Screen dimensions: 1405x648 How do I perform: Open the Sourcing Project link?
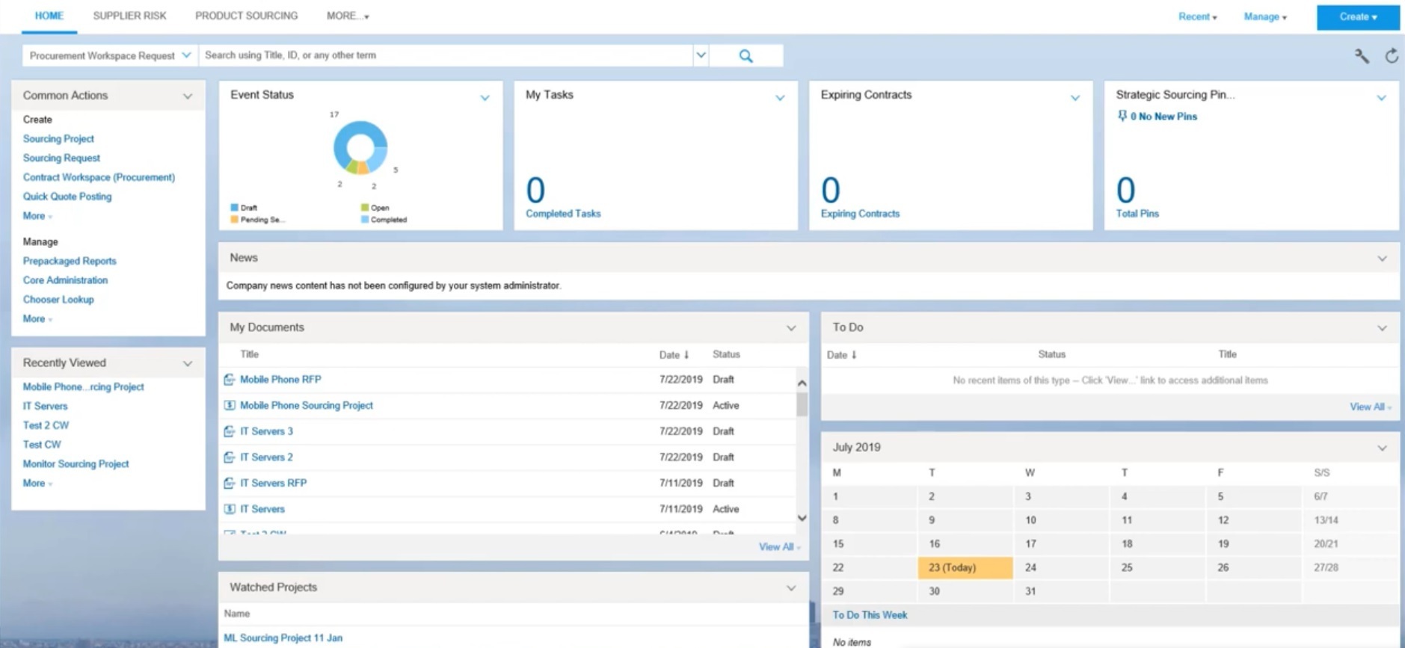point(58,139)
